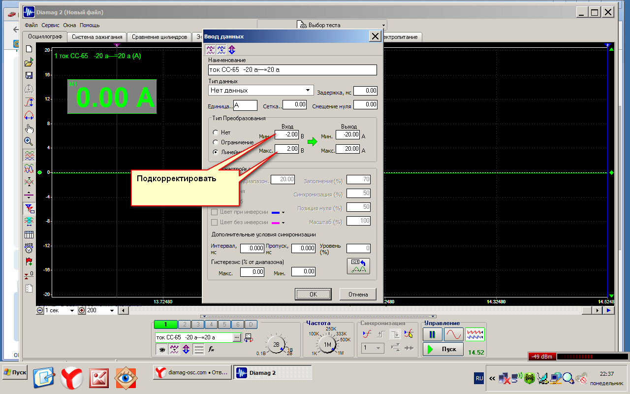This screenshot has height=394, width=630.
Task: Click the probe swap icon next to channel name
Action: [248, 337]
